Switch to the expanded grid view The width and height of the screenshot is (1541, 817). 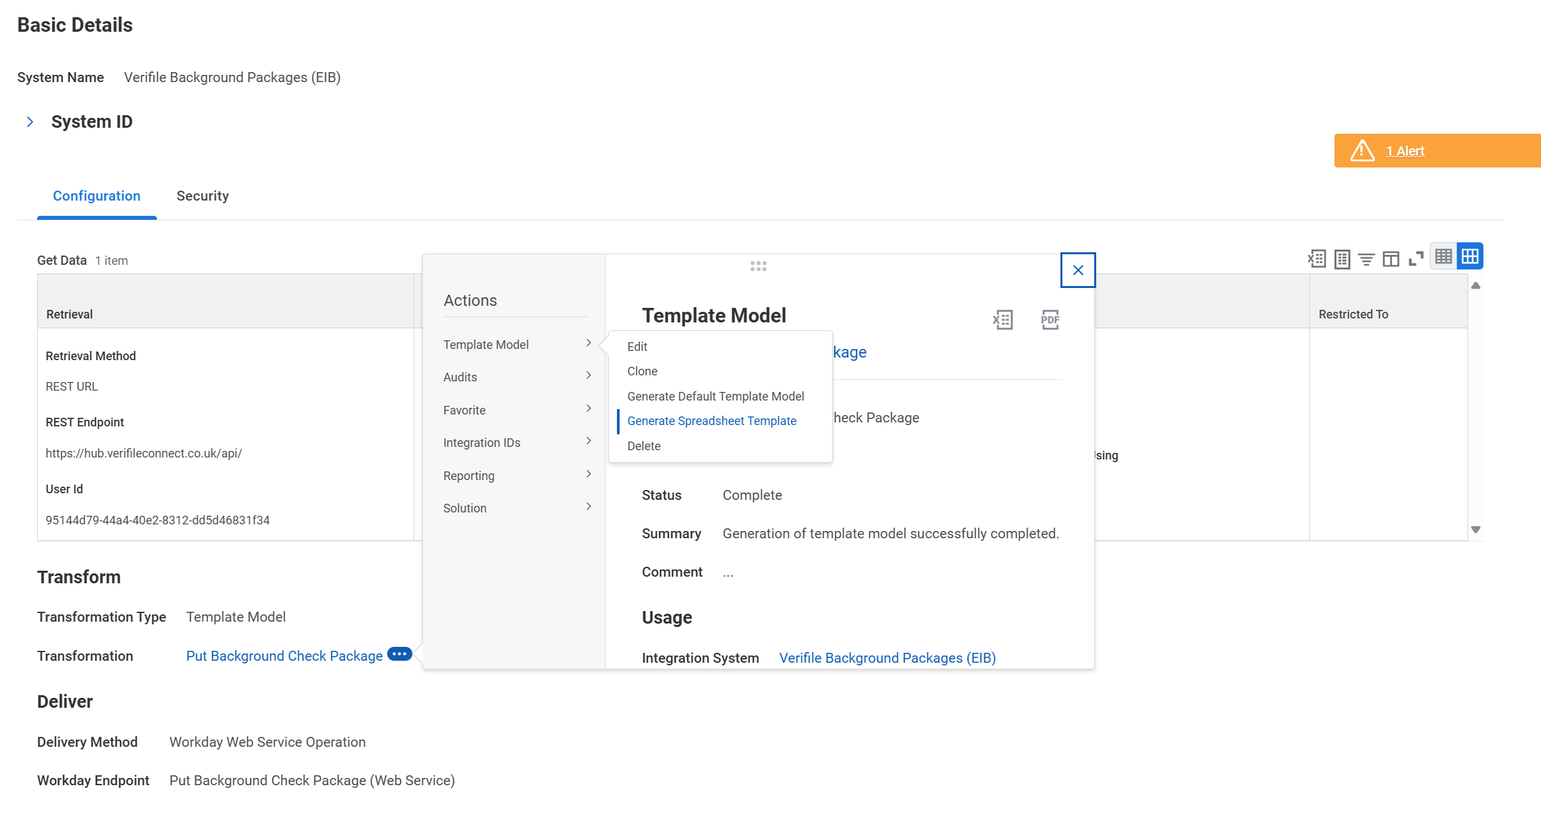[x=1470, y=256]
